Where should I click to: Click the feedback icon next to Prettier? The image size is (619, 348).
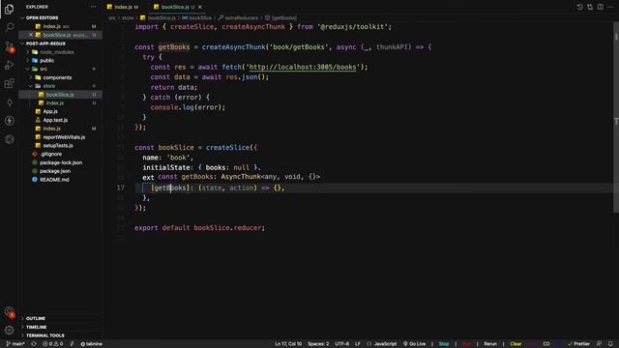click(x=600, y=344)
